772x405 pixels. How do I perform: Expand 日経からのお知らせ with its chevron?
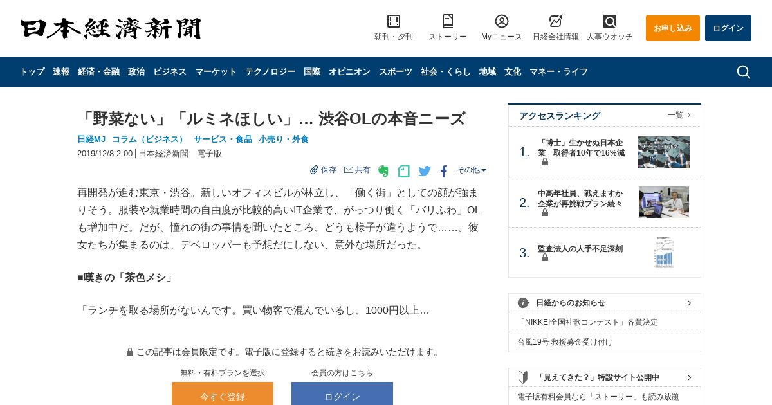click(x=689, y=303)
